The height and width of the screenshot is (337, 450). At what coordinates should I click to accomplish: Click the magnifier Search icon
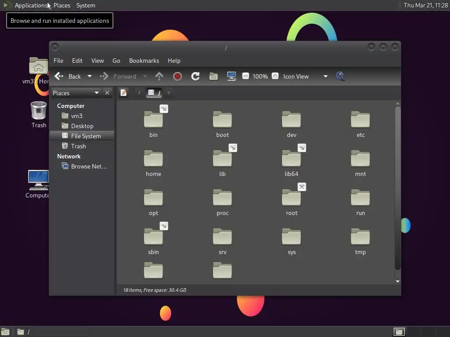pos(341,76)
